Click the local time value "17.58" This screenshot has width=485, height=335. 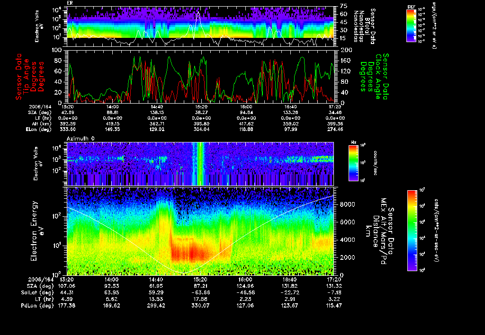coord(200,299)
